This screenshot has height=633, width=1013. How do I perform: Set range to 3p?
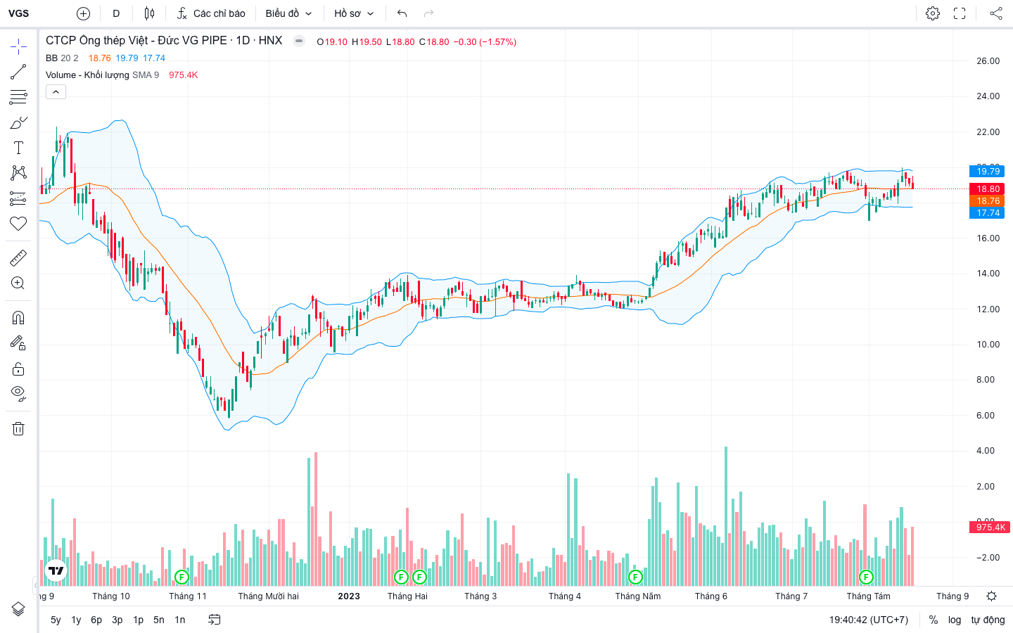tap(117, 620)
